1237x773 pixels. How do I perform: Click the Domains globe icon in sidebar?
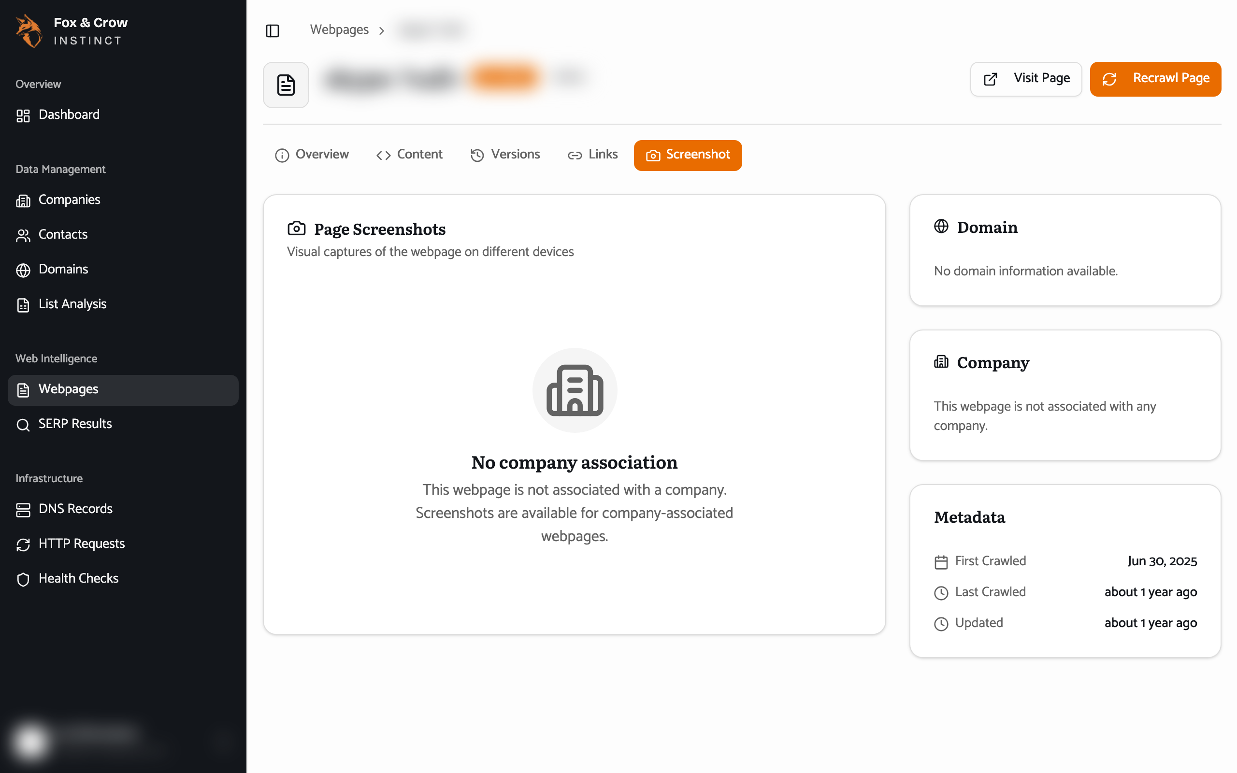pos(23,270)
